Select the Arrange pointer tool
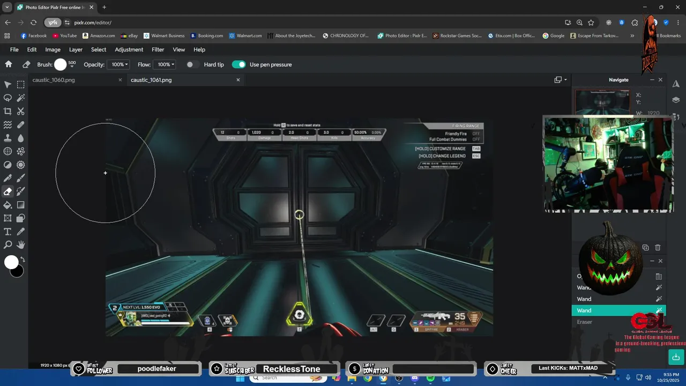The width and height of the screenshot is (686, 386). tap(8, 85)
